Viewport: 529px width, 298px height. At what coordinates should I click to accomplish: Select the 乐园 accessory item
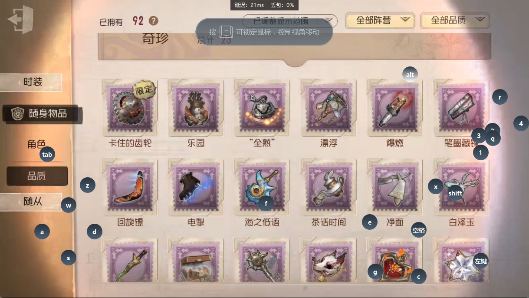pos(196,108)
